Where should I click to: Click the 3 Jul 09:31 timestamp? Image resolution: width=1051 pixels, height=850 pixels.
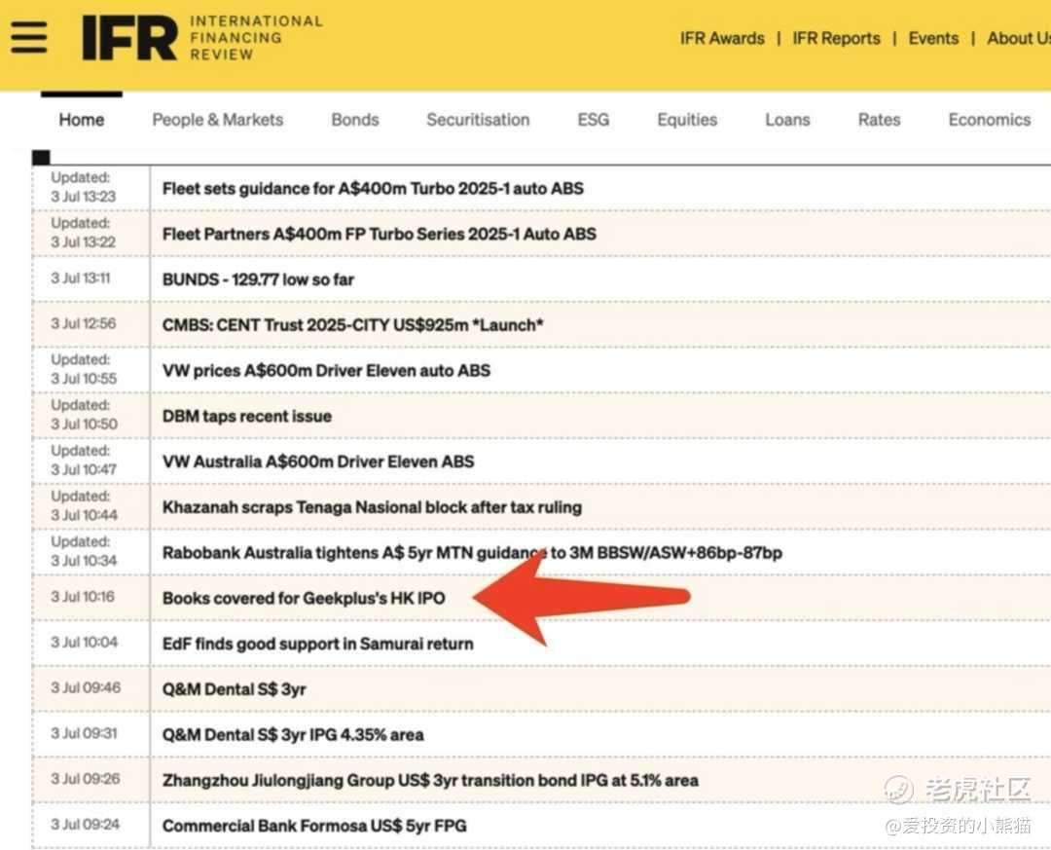pos(84,734)
